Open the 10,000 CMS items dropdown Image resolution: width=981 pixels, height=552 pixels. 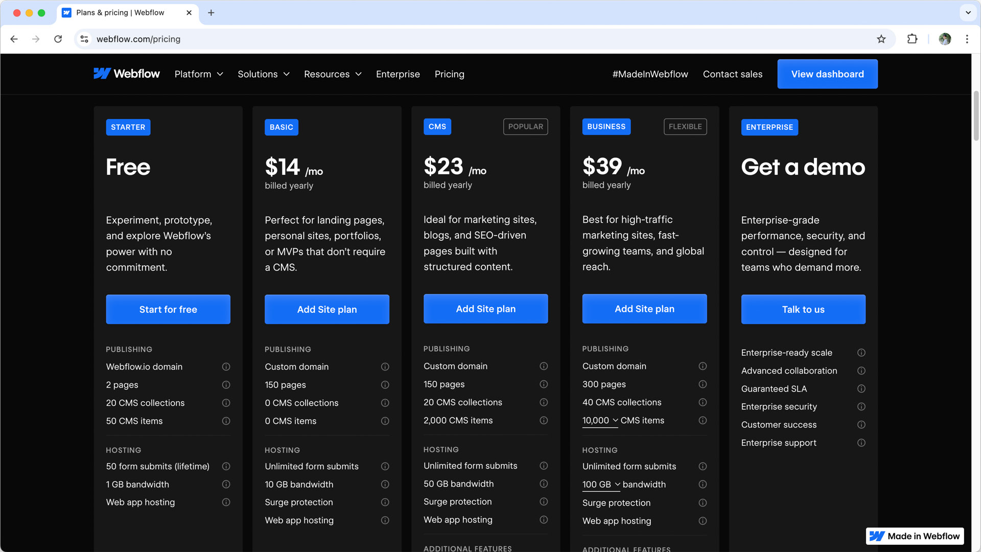(x=600, y=421)
